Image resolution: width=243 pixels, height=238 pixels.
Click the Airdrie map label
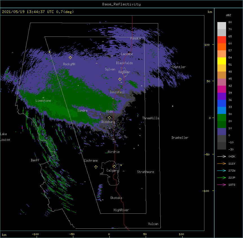pos(114,152)
